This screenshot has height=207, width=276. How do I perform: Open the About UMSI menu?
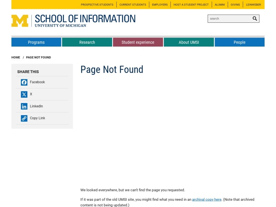(189, 42)
